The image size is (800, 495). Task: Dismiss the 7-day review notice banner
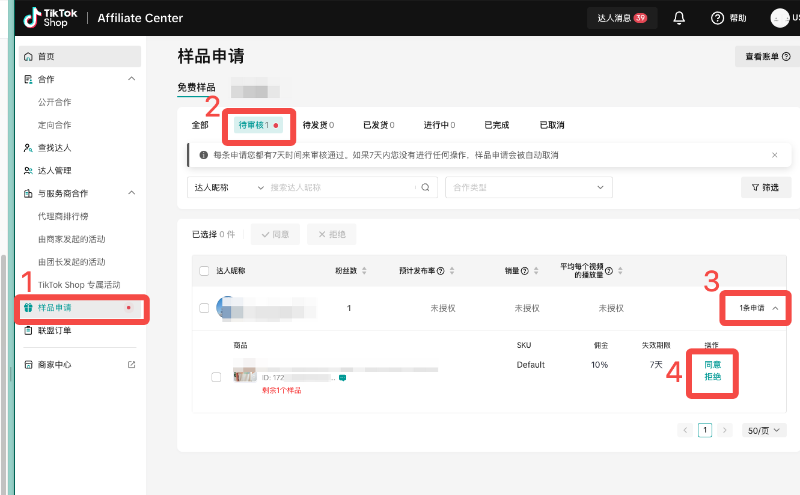tap(775, 155)
